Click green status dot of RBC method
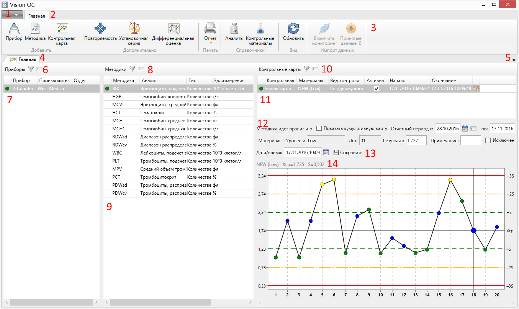The height and width of the screenshot is (309, 519). (108, 89)
